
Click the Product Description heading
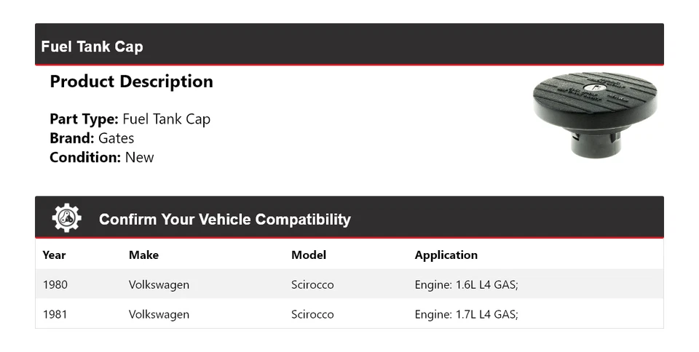tap(131, 81)
